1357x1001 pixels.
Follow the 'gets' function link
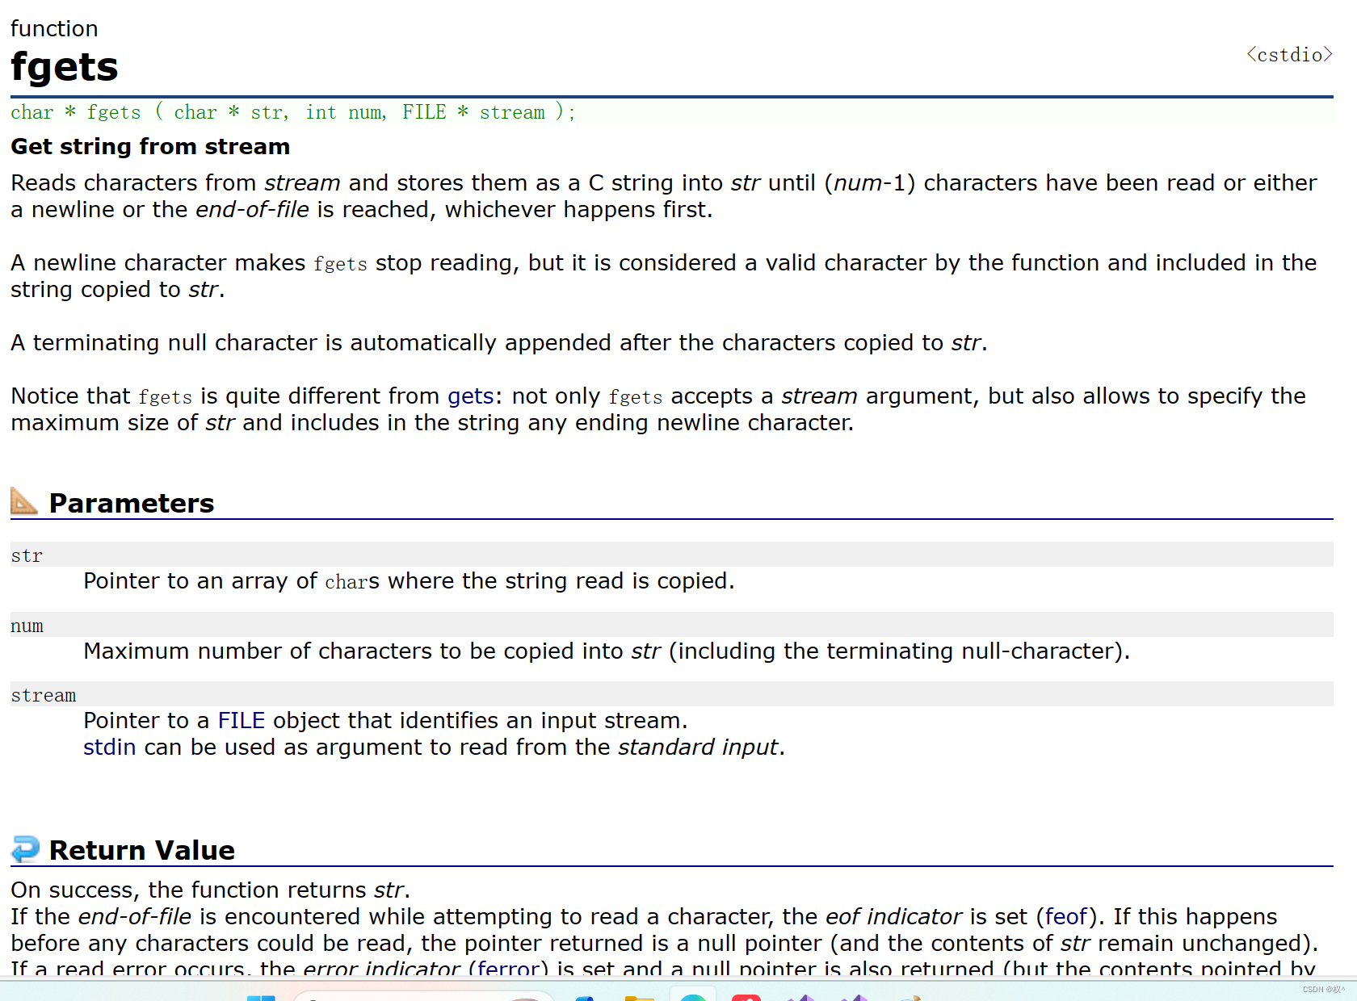470,396
